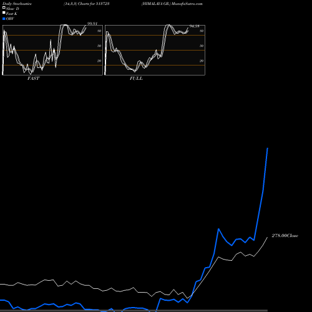Click the 50 level label in FULL chart

[202, 46]
